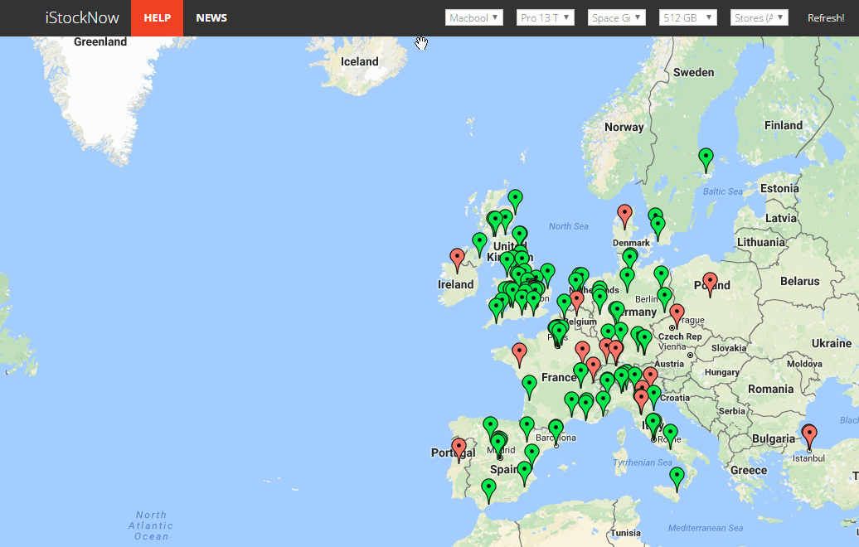Click the Iceland map label
The height and width of the screenshot is (547, 859).
[359, 61]
